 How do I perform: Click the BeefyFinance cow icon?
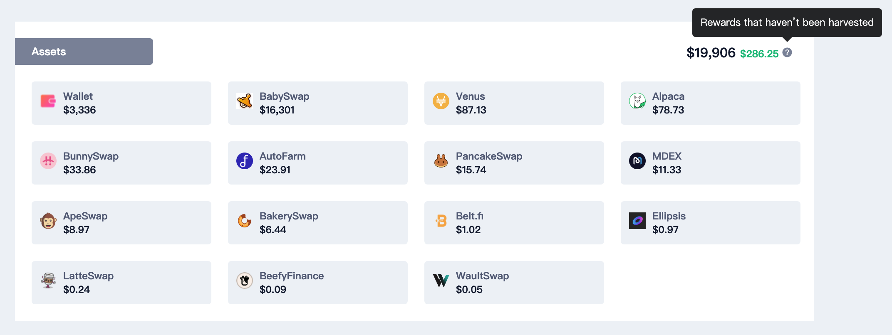(x=245, y=281)
